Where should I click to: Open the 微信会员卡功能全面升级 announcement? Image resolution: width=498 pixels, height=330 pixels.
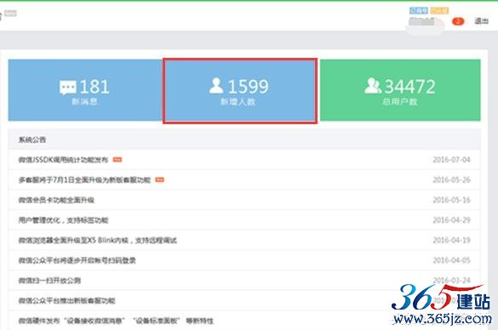click(56, 200)
